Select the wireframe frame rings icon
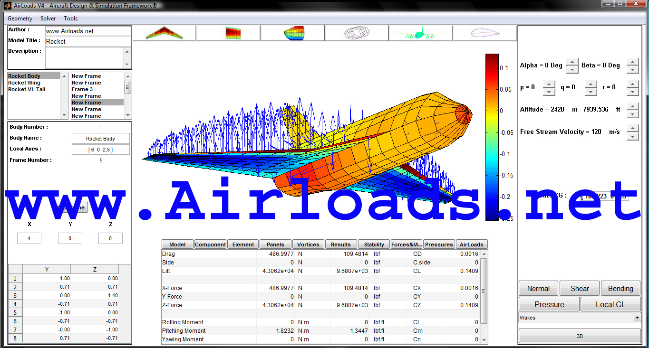Screen dimensions: 649x348 [x=356, y=33]
